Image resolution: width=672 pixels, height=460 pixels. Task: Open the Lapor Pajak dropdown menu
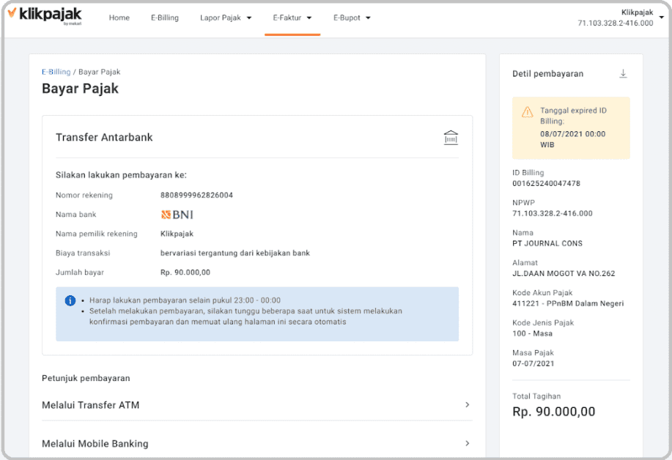pyautogui.click(x=226, y=18)
